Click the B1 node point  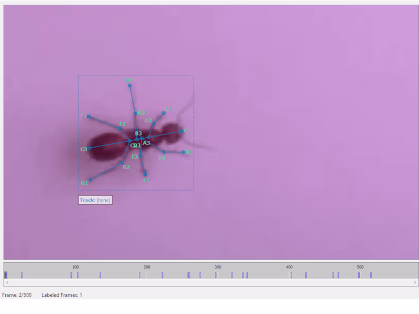[183, 152]
